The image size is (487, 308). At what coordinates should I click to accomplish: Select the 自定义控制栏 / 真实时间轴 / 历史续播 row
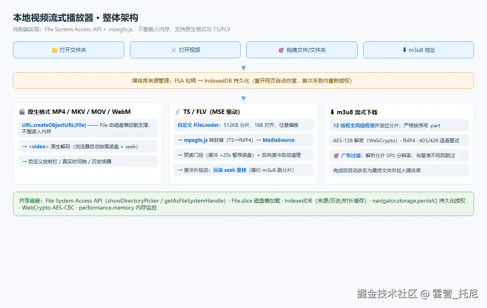click(88, 161)
